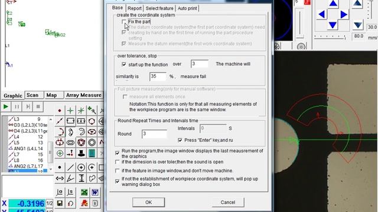Select the red line measure tool
The image size is (378, 212).
point(60,121)
